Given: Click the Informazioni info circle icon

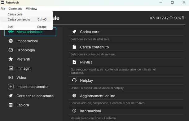Looking at the screenshot, I should pyautogui.click(x=74, y=111).
